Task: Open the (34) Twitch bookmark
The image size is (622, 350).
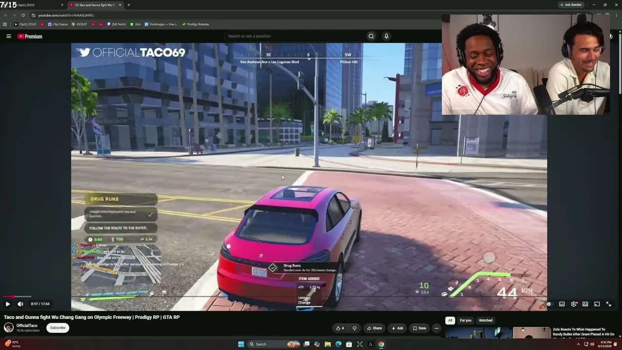Action: 116,24
